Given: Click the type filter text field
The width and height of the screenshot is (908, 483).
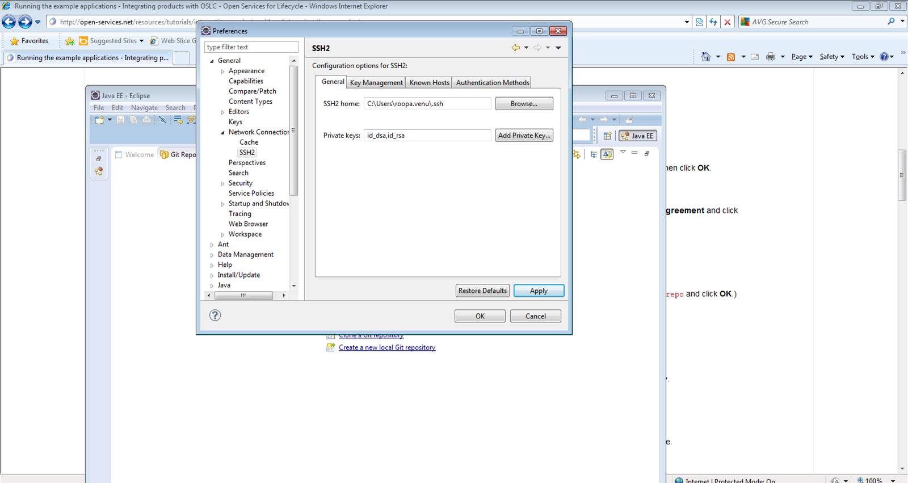Looking at the screenshot, I should point(251,47).
